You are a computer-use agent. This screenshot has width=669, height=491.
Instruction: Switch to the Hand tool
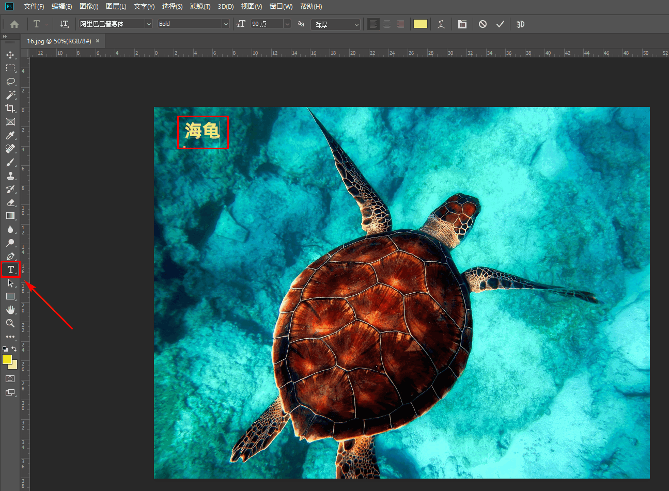[10, 310]
